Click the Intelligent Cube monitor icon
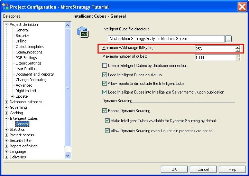Screen dimensions: 249x176 pos(83,32)
